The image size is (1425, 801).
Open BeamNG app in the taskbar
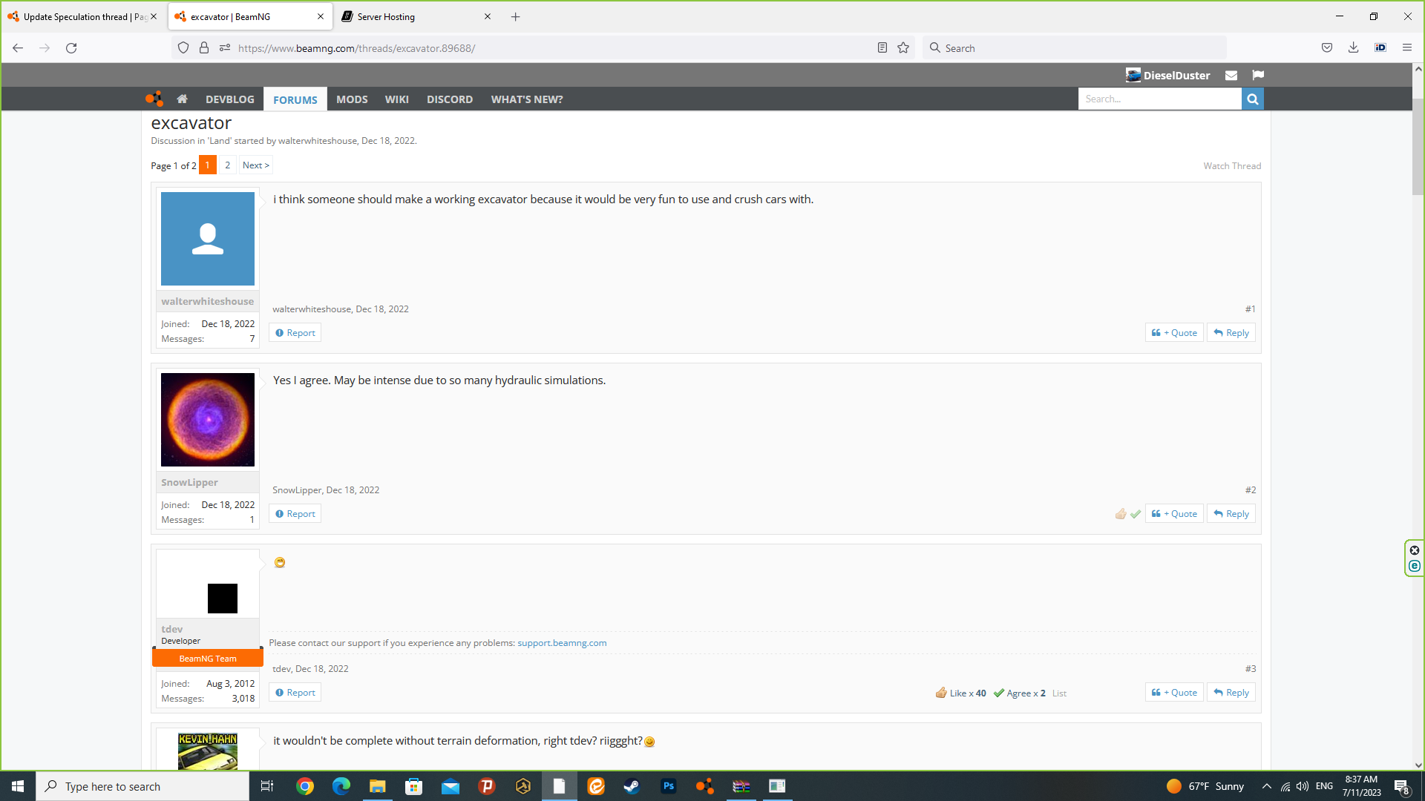tap(704, 786)
